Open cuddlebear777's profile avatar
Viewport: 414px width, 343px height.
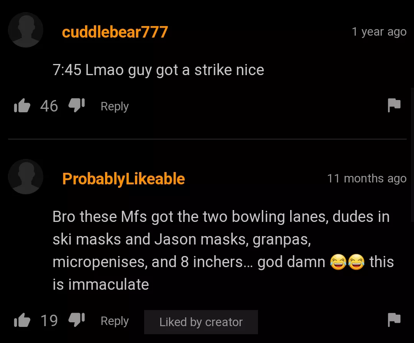pyautogui.click(x=26, y=30)
